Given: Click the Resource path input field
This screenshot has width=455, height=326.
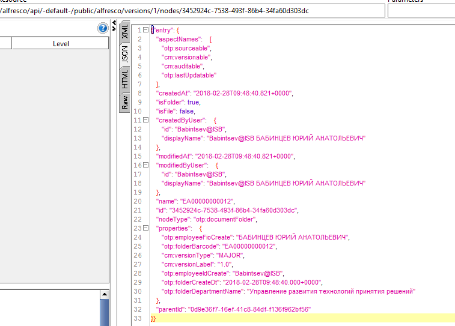Looking at the screenshot, I should coord(192,11).
